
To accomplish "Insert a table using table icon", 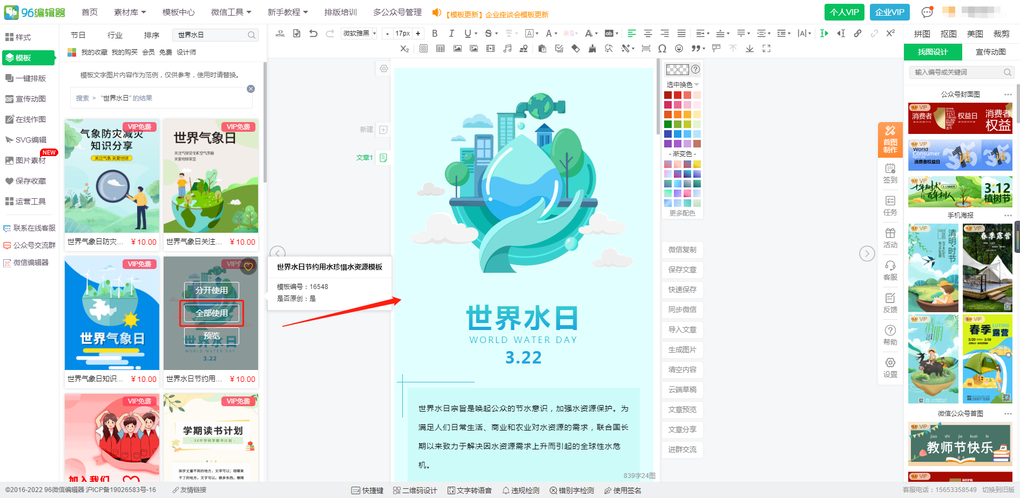I will point(441,49).
